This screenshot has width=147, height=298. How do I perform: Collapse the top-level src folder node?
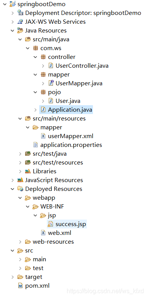(13, 250)
